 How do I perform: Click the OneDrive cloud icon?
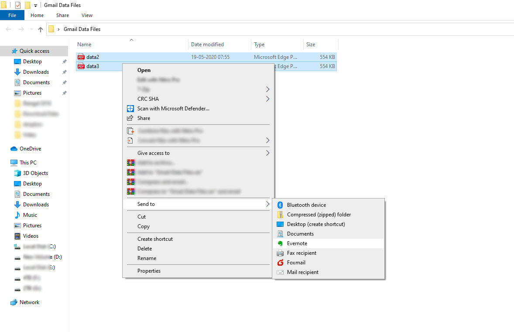(14, 149)
